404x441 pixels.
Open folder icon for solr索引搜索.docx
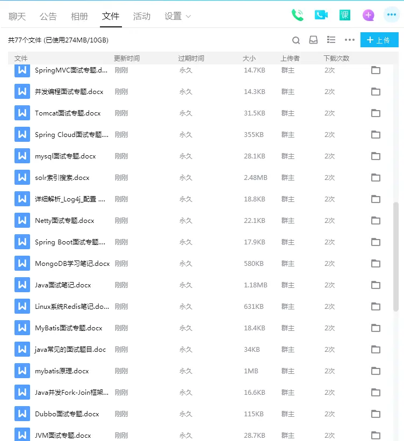click(x=376, y=177)
